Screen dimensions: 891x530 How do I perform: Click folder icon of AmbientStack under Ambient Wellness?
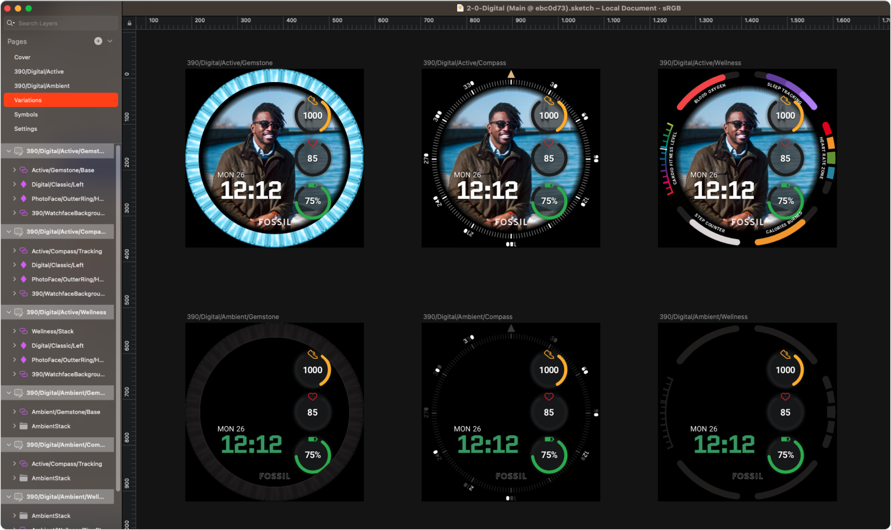click(x=24, y=516)
